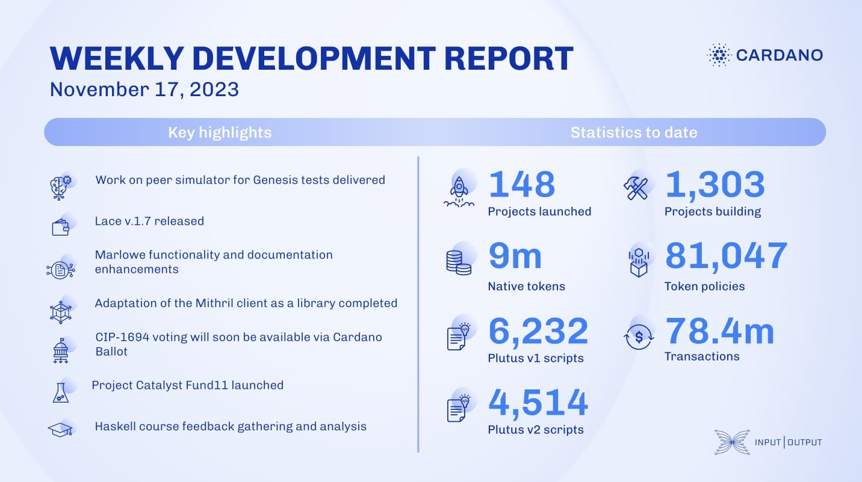Click the graduation cap icon beside Haskell course
Screen dimensions: 862x482
coord(60,429)
